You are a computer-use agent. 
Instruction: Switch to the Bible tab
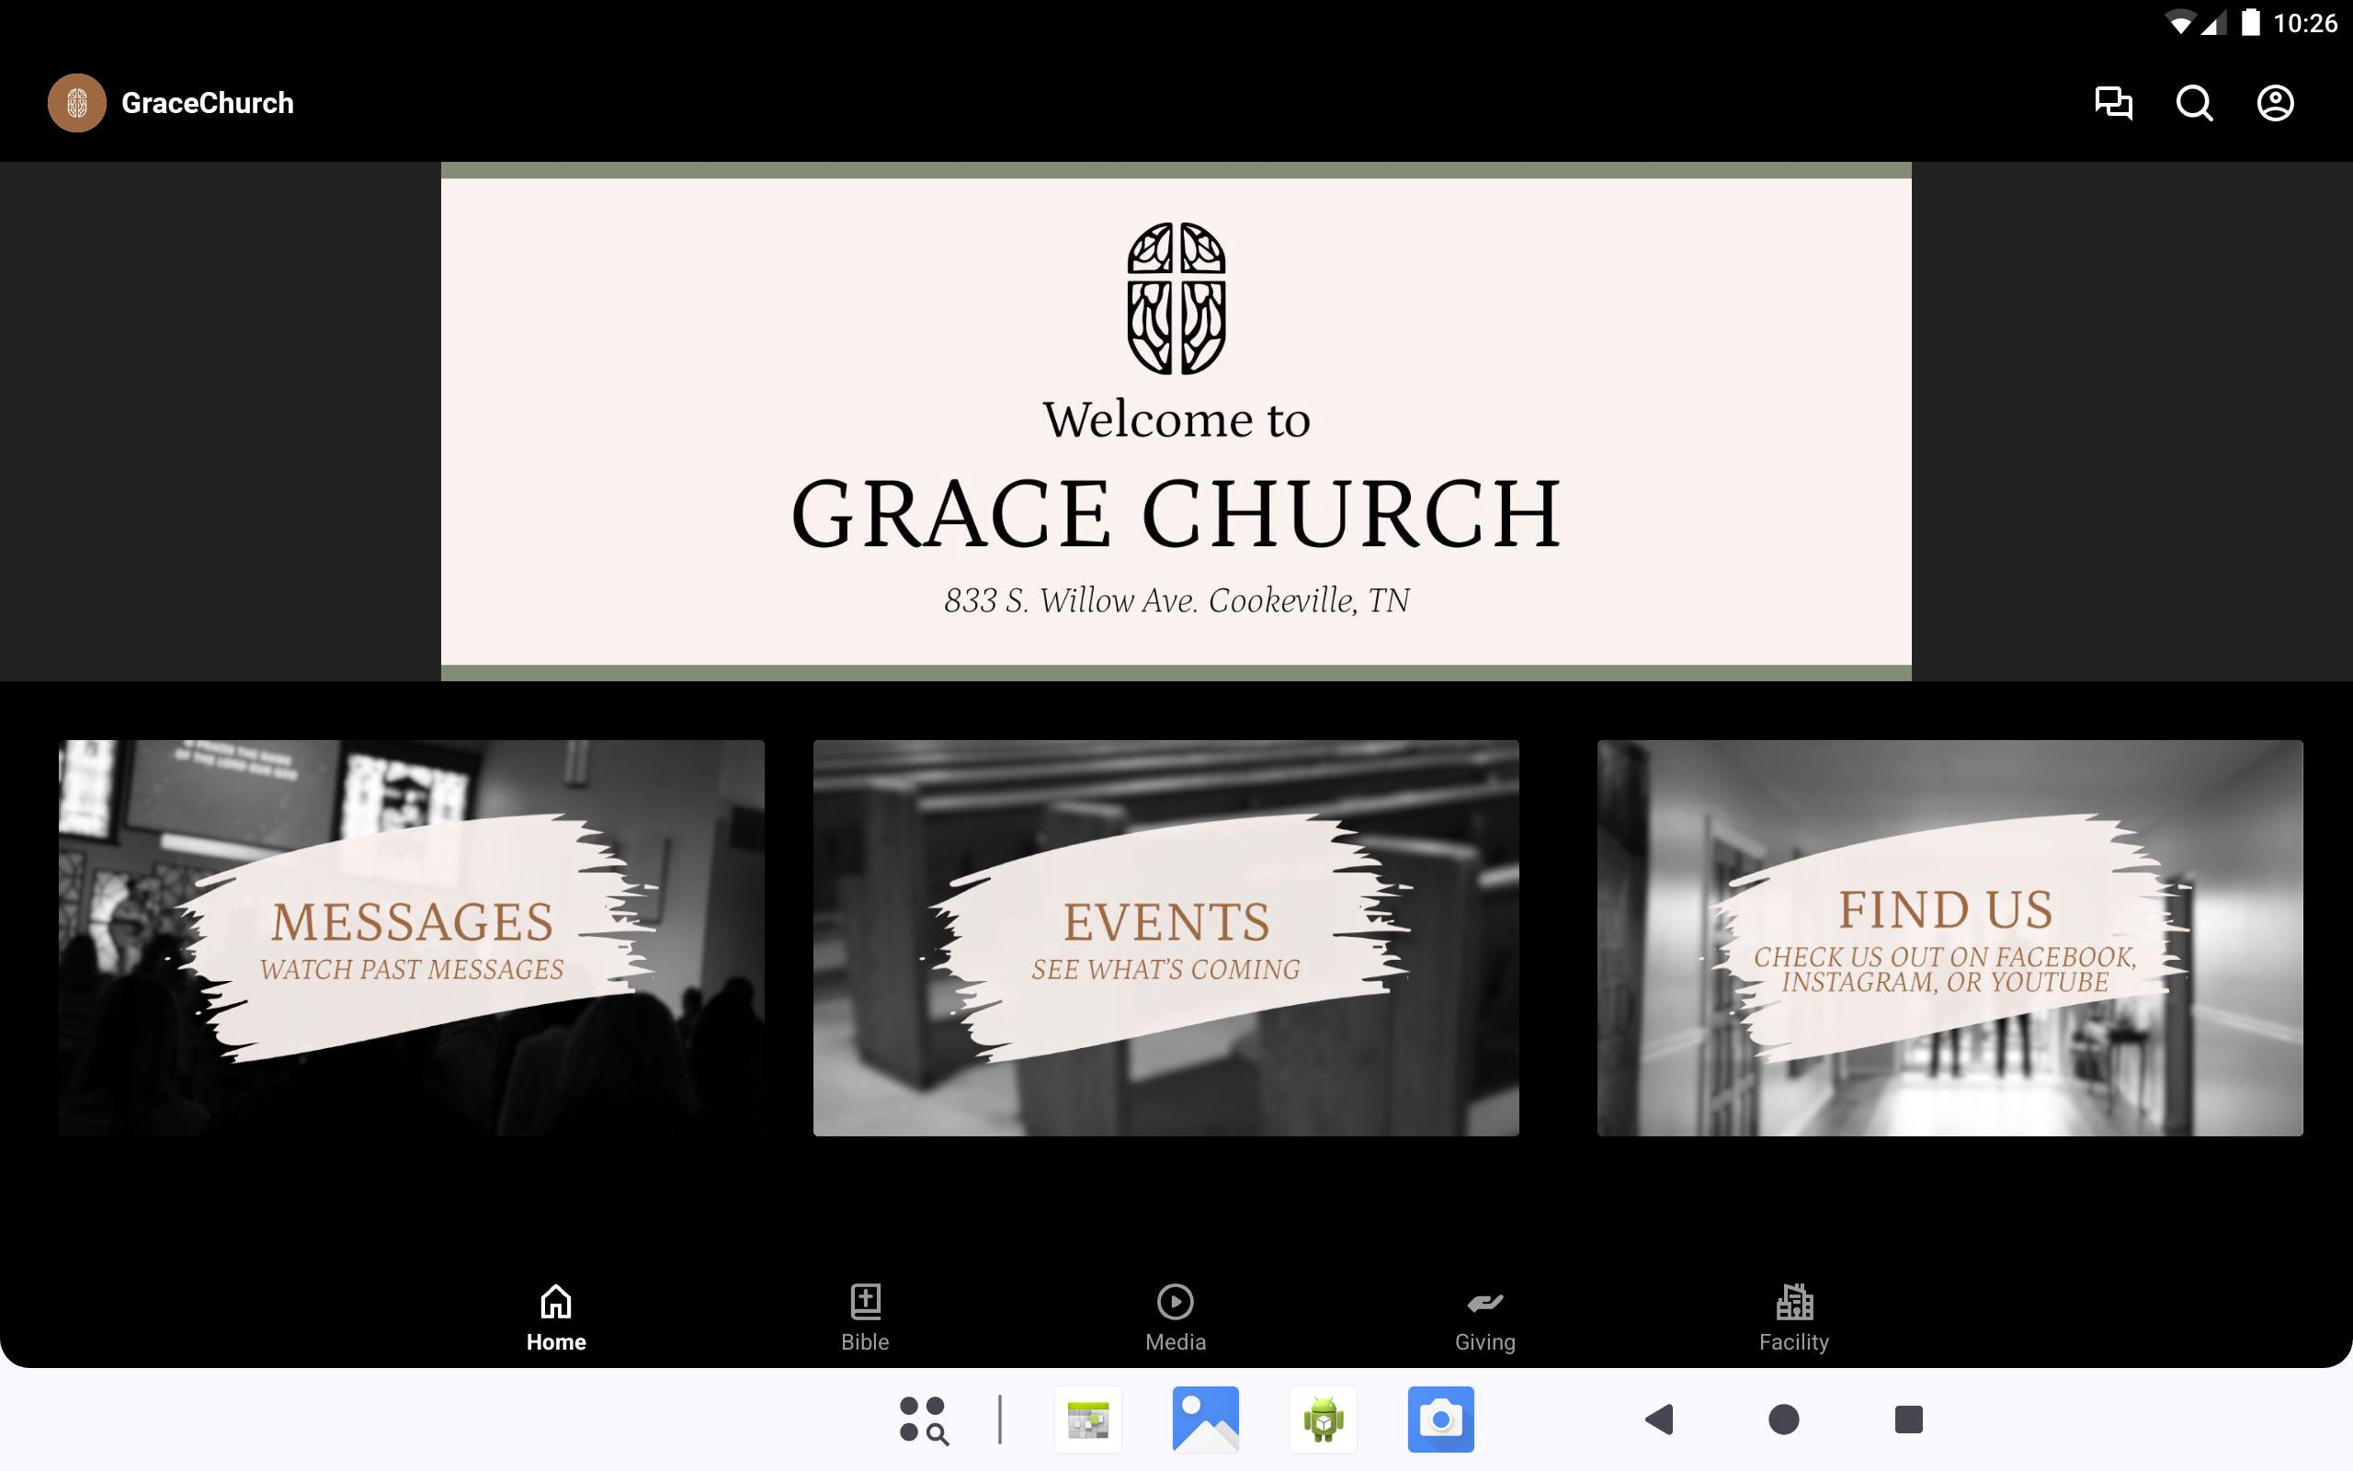coord(864,1317)
